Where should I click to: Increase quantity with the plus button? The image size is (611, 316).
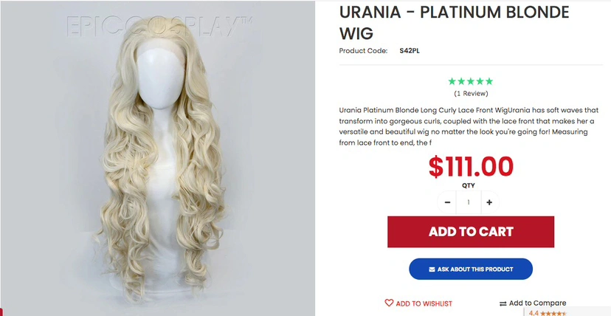coord(489,202)
